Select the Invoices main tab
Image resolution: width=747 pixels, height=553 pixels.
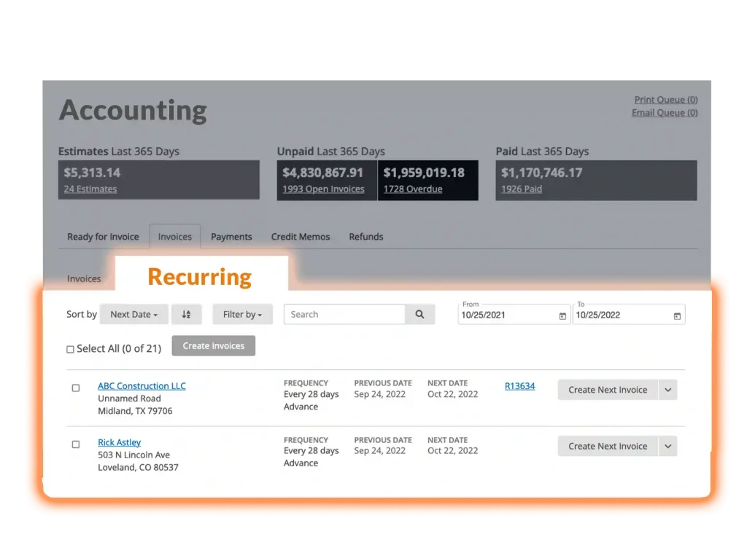coord(175,237)
